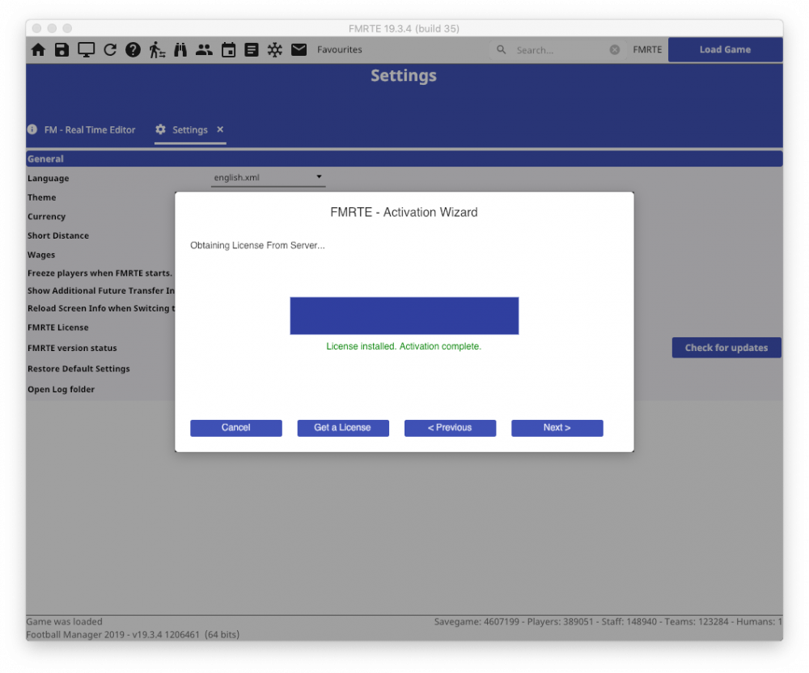This screenshot has height=673, width=809.
Task: Click the Load Game button
Action: tap(725, 50)
